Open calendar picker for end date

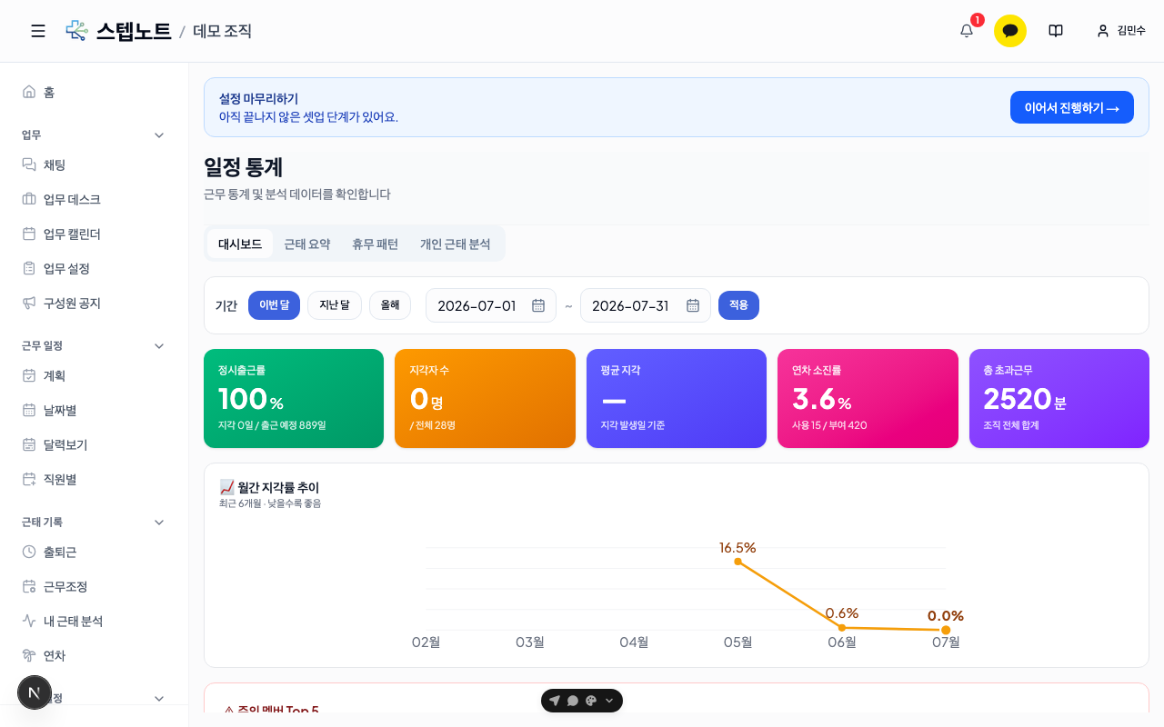693,305
